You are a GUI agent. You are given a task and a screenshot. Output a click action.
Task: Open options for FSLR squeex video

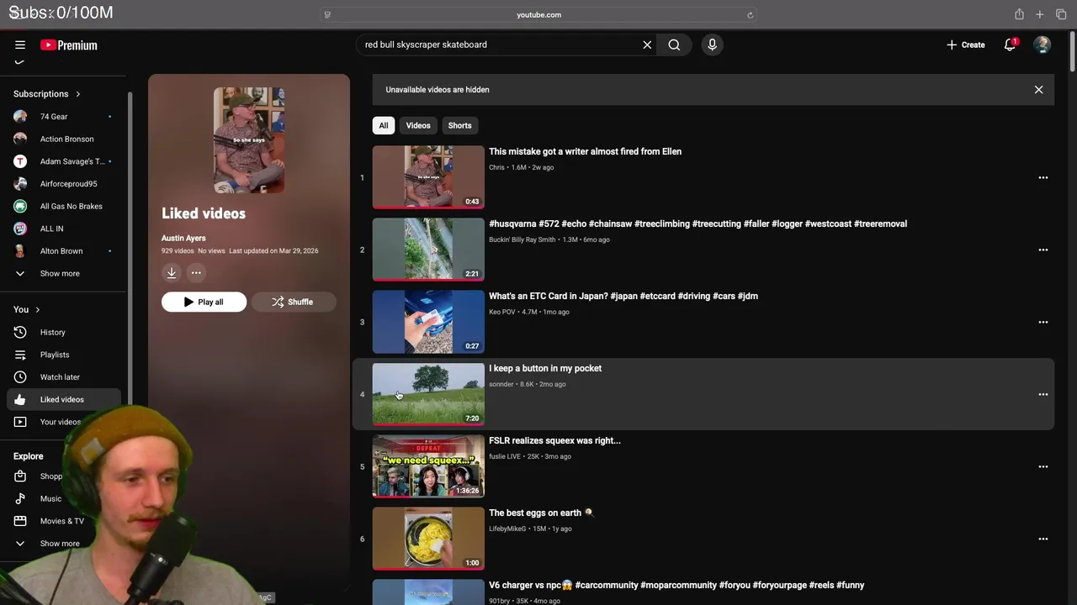(1043, 466)
